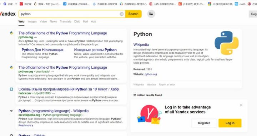Click the partially visible Register button at top right
The image size is (257, 136).
click(253, 14)
